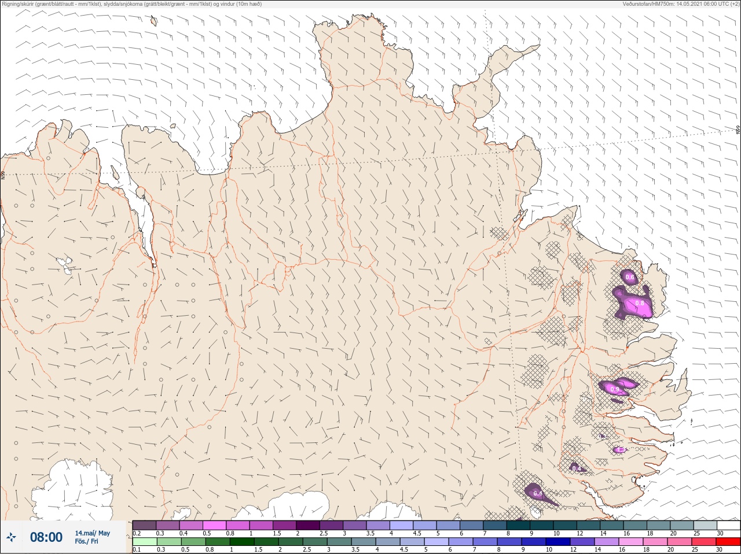Image resolution: width=741 pixels, height=554 pixels.
Task: Click the wind compass icon beside 08:00
Action: [12, 537]
